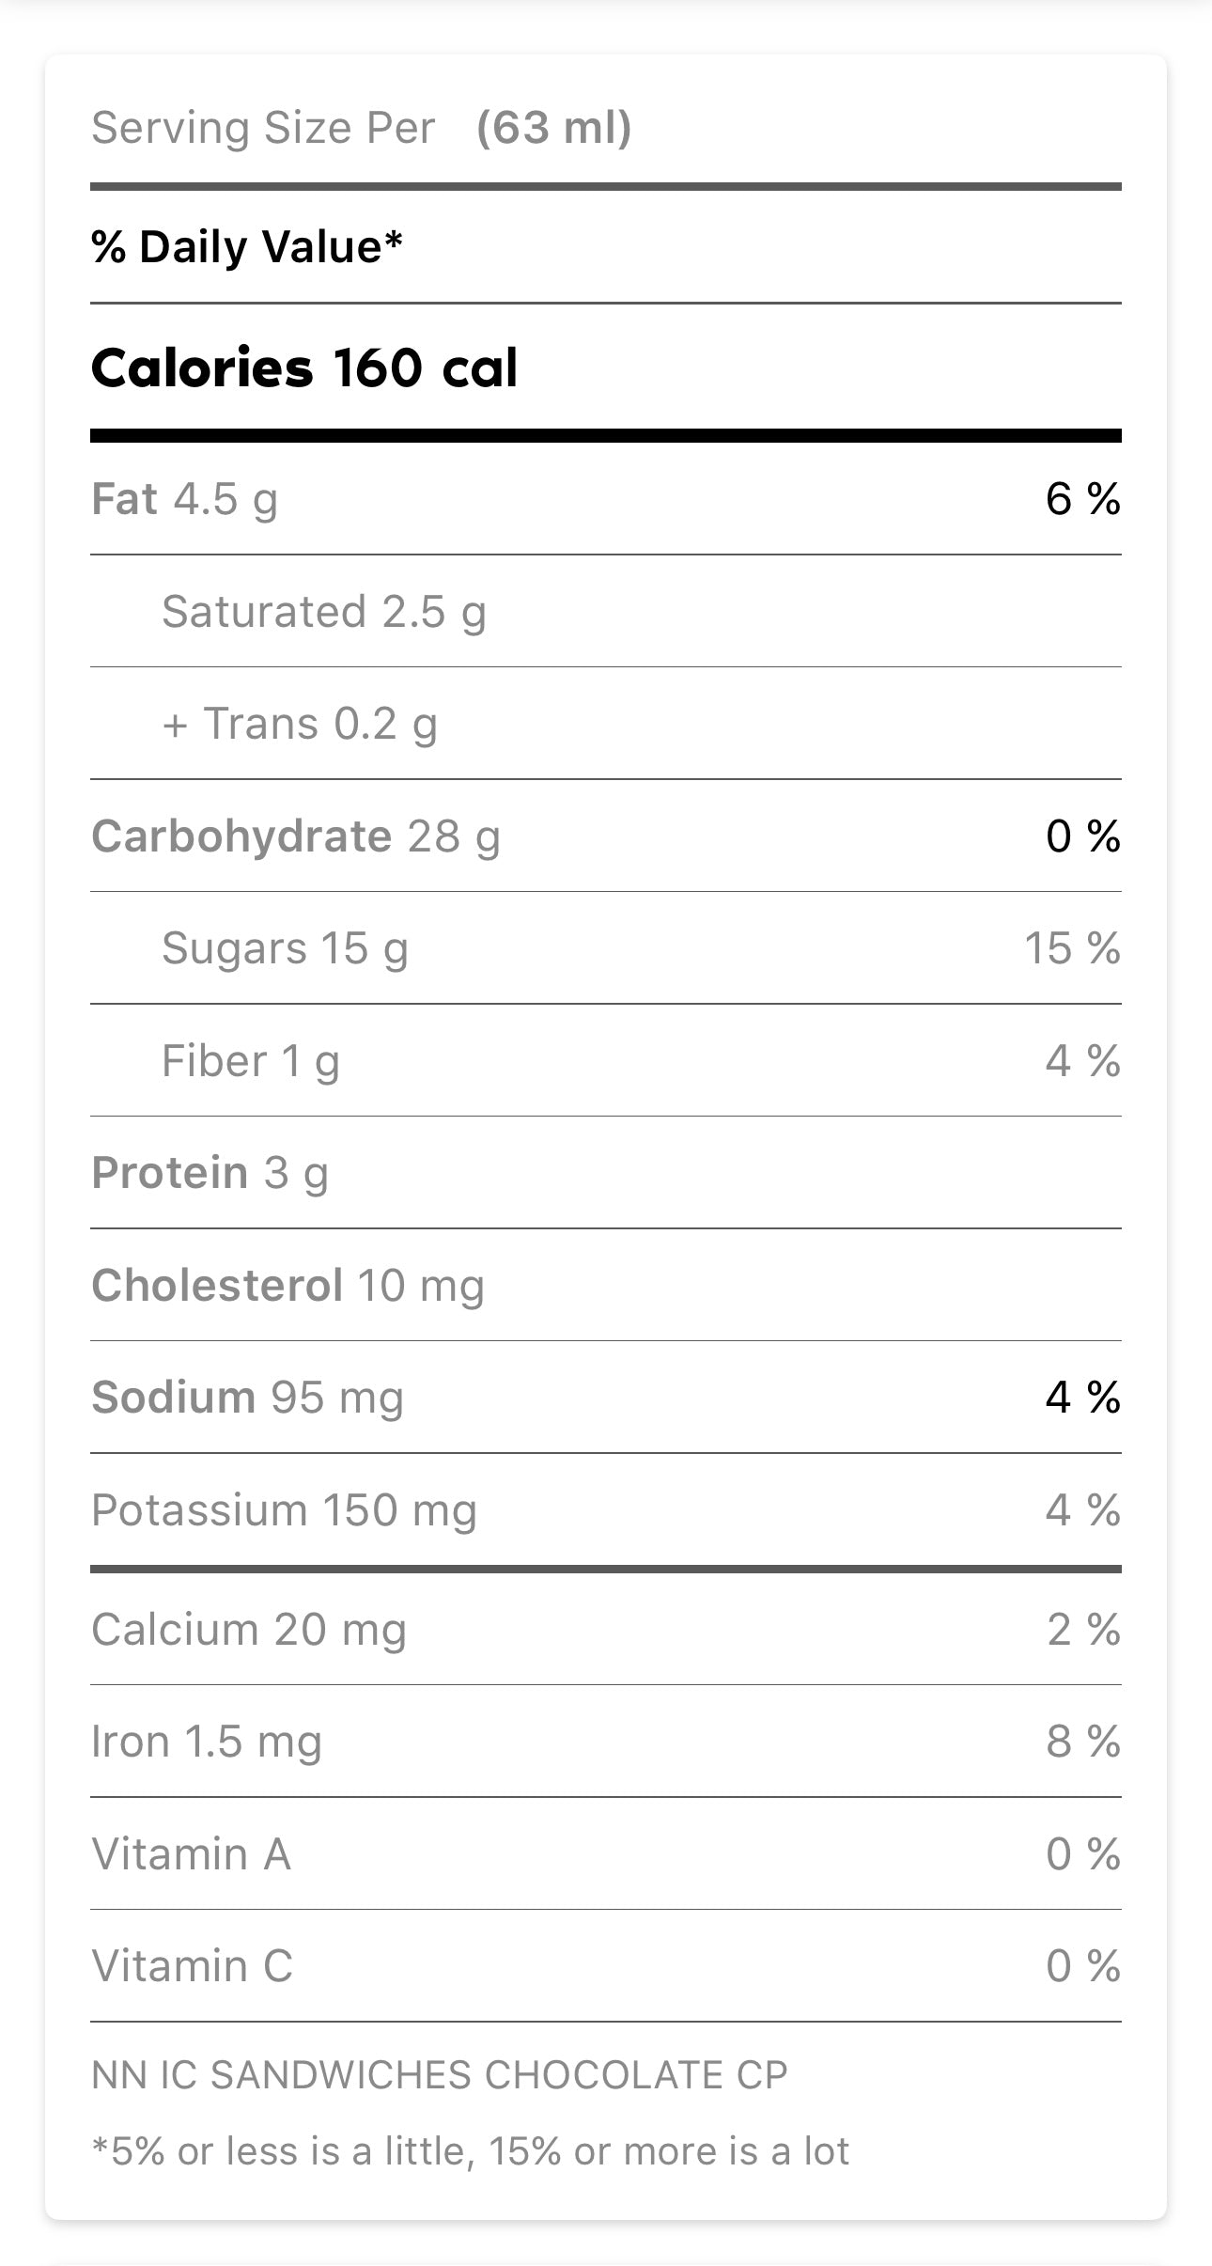Screen dimensions: 1212x2266
Task: Click the Cholesterol 10 mg row
Action: [287, 1286]
